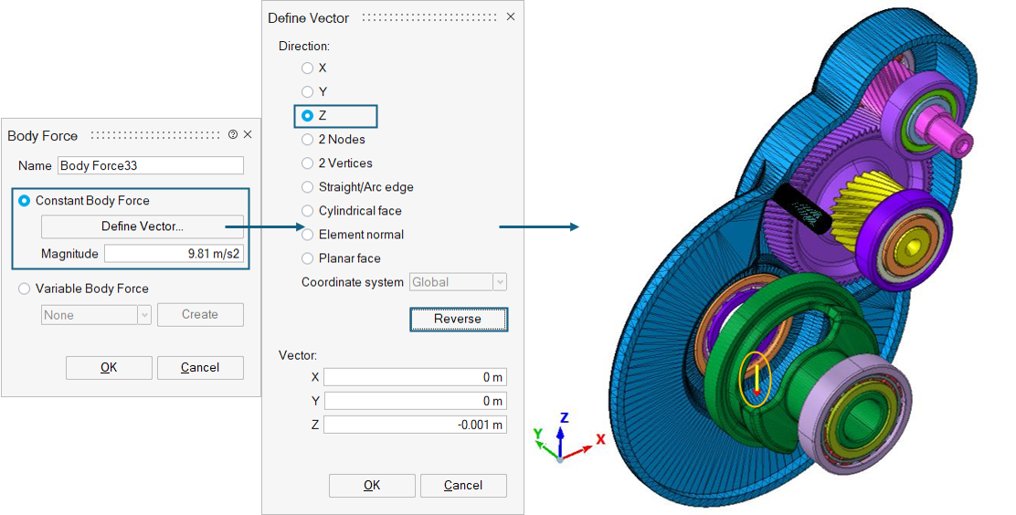Select Element normal direction option
Image resolution: width=1016 pixels, height=515 pixels.
pos(307,235)
